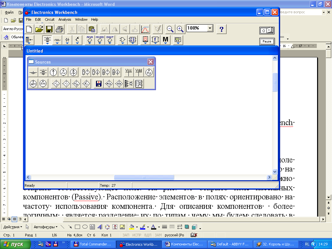Viewport: 332px width, 249px height.
Task: Click the Word fill color bucket
Action: (132, 227)
